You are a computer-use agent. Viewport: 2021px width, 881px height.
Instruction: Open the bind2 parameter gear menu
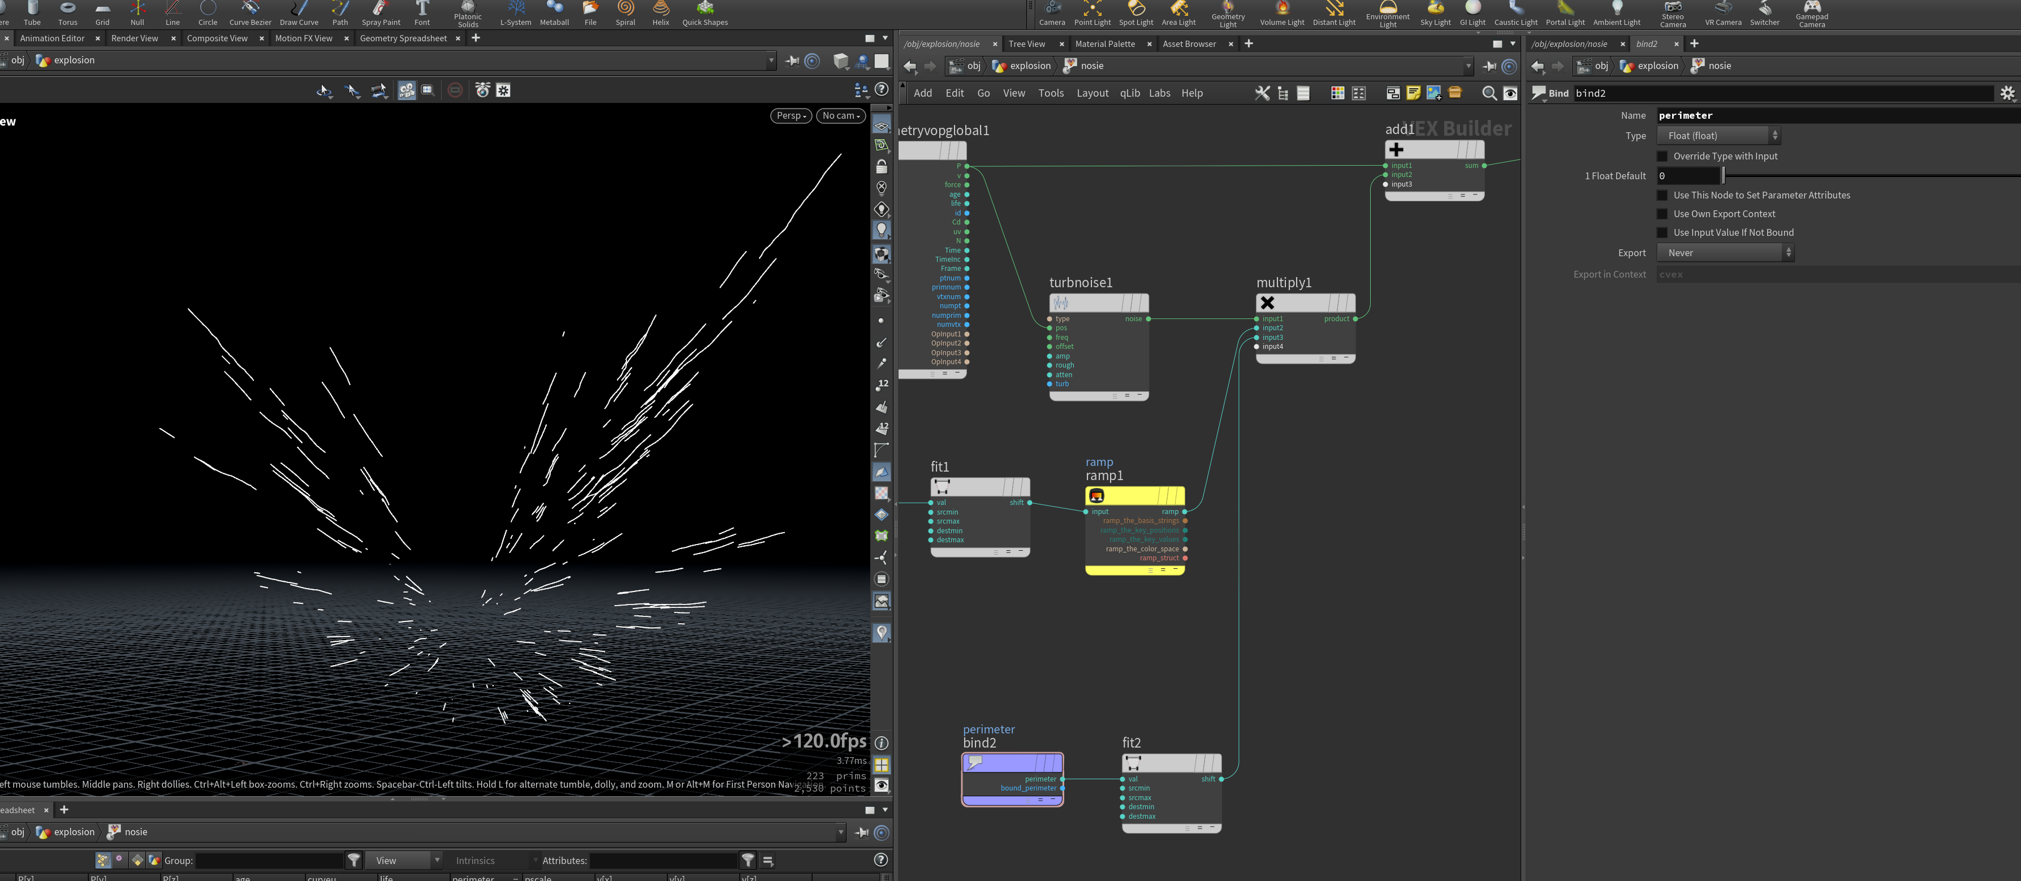[x=2007, y=93]
